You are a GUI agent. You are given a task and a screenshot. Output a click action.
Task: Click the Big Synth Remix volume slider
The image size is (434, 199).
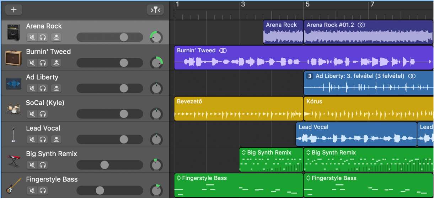pos(105,165)
